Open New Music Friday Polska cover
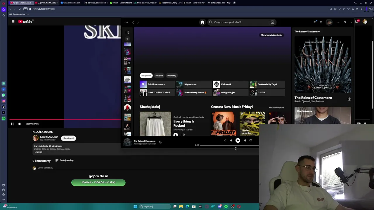Image resolution: width=374 pixels, height=210 pixels. point(224,124)
